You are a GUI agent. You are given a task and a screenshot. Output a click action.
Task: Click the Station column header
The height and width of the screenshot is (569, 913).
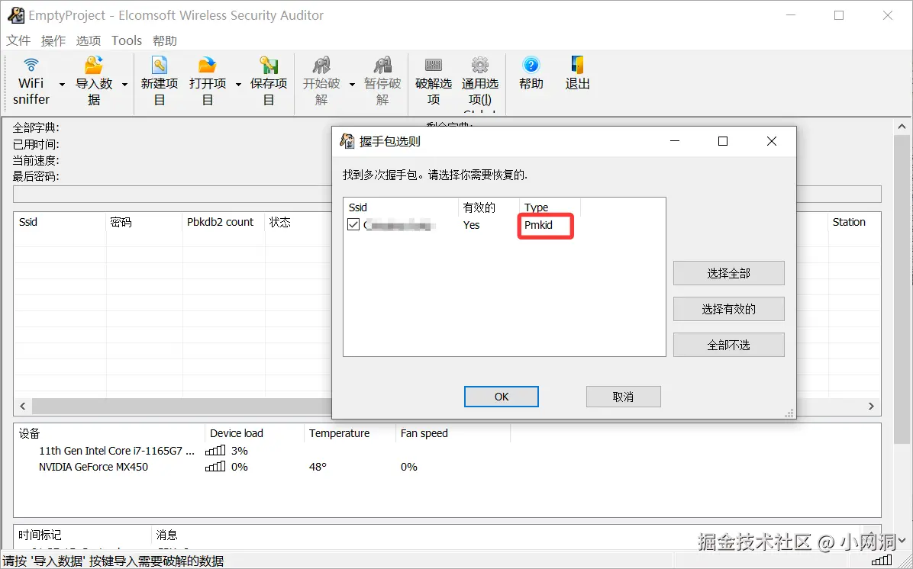click(853, 222)
